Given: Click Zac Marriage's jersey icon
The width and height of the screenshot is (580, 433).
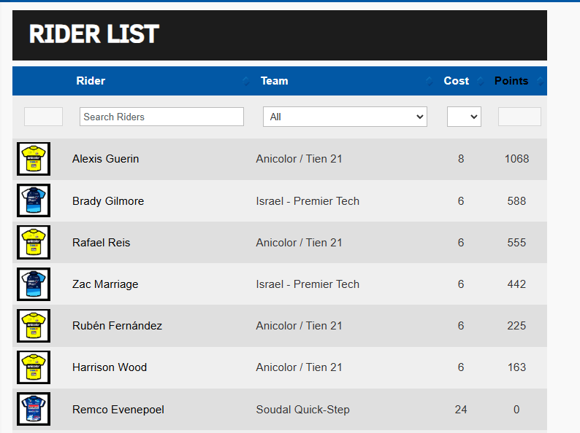Looking at the screenshot, I should [x=34, y=284].
